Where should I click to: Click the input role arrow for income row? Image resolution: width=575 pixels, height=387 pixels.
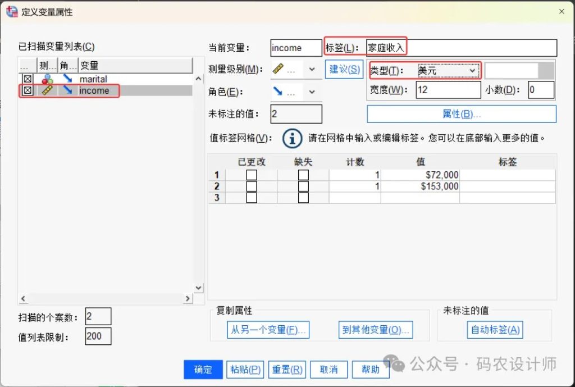[68, 90]
